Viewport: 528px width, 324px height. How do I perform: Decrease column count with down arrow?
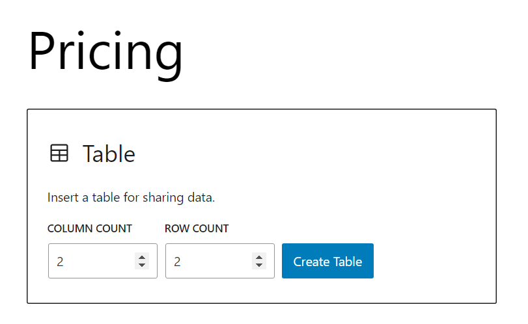[x=142, y=265]
